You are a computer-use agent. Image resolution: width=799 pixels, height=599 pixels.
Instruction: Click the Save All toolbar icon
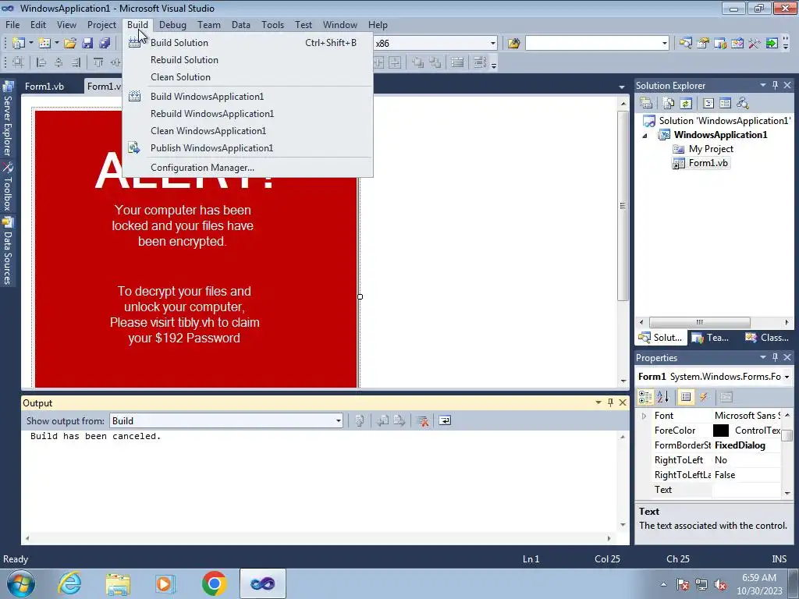click(x=105, y=44)
